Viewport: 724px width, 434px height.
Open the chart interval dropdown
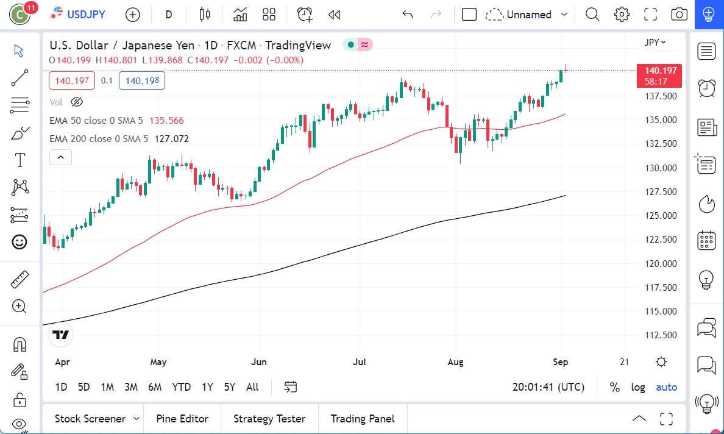point(168,14)
